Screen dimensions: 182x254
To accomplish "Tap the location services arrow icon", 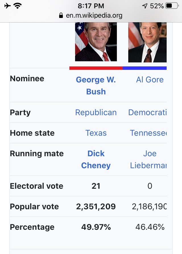I will tap(145, 6).
